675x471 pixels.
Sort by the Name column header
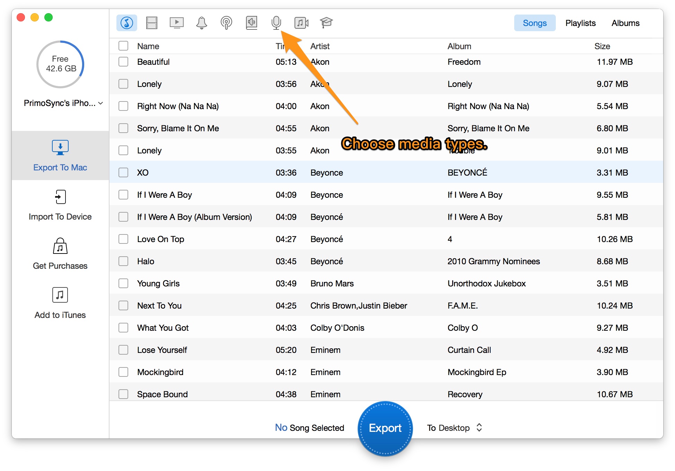(x=148, y=46)
